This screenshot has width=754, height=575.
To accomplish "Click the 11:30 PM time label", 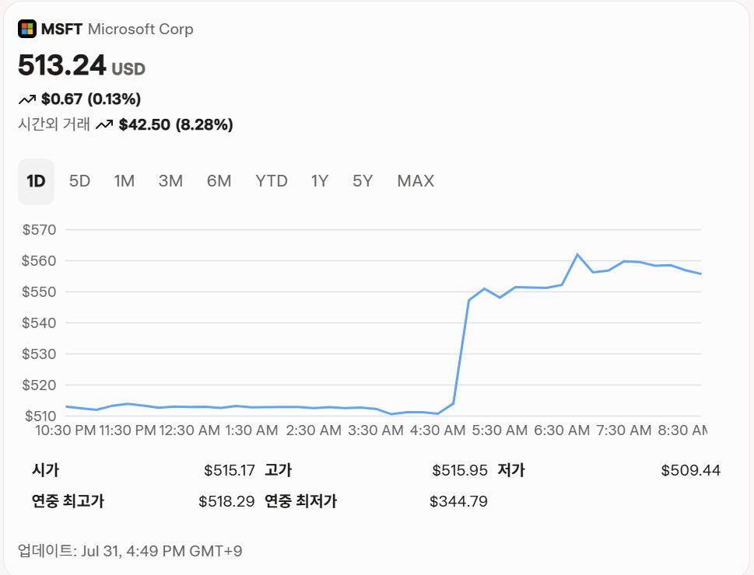I will (x=128, y=430).
